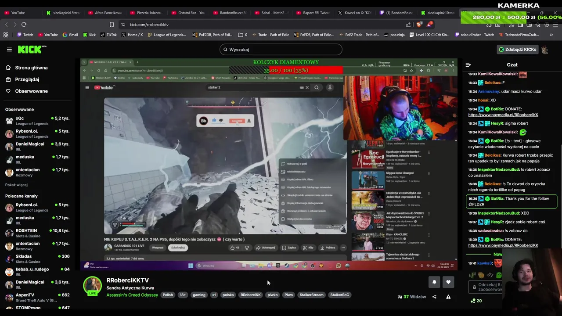Click the Polish language tag

click(x=168, y=295)
